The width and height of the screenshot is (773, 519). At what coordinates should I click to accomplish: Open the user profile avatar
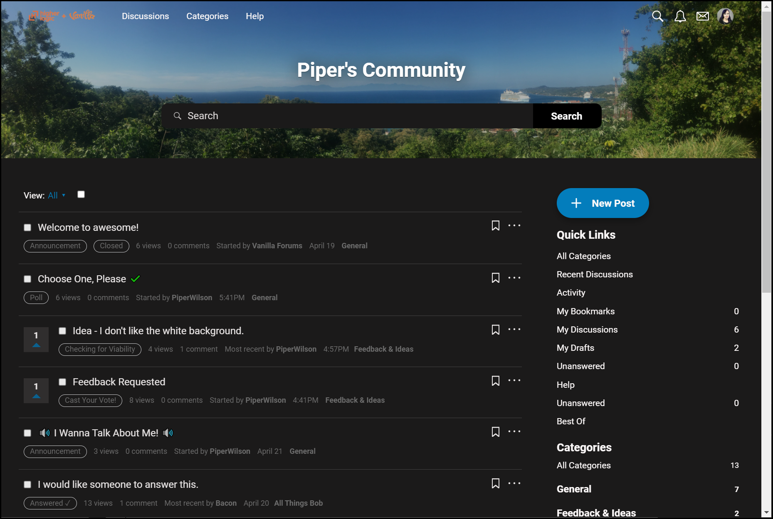(725, 16)
